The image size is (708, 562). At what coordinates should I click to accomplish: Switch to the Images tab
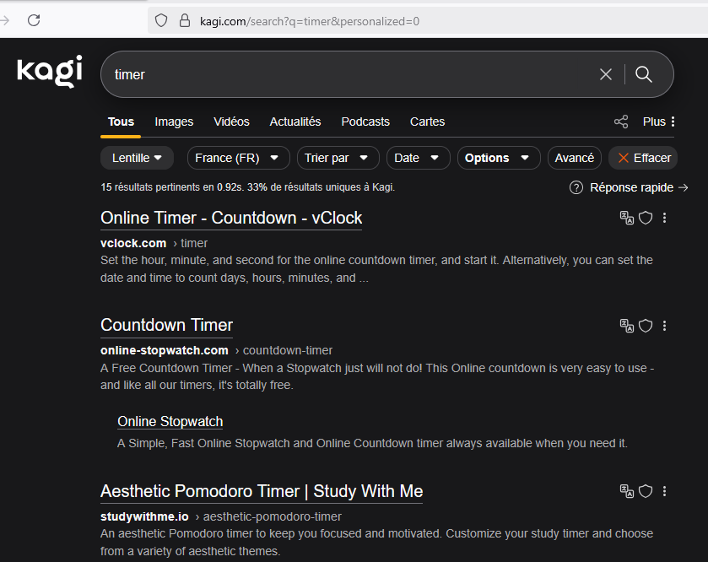click(x=174, y=122)
